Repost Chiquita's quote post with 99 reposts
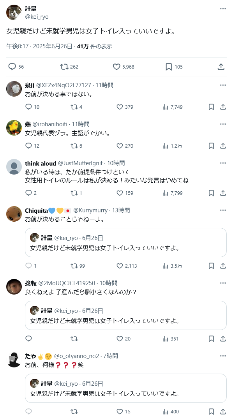The image size is (233, 420). (x=74, y=266)
